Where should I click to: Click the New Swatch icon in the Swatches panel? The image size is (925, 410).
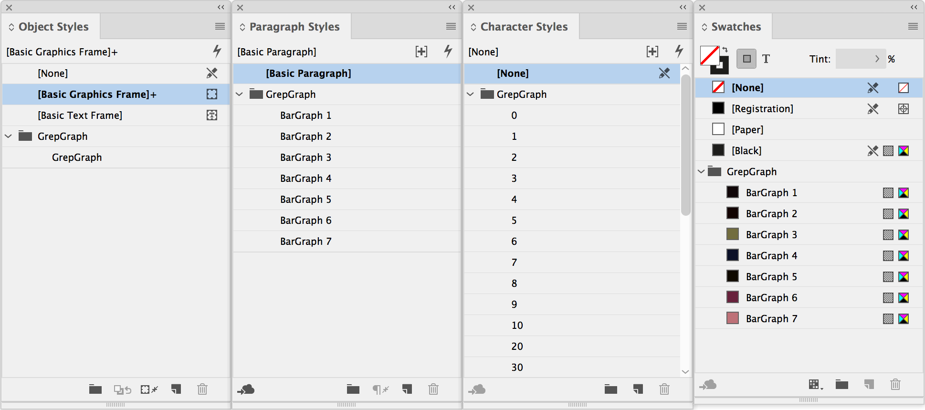869,384
